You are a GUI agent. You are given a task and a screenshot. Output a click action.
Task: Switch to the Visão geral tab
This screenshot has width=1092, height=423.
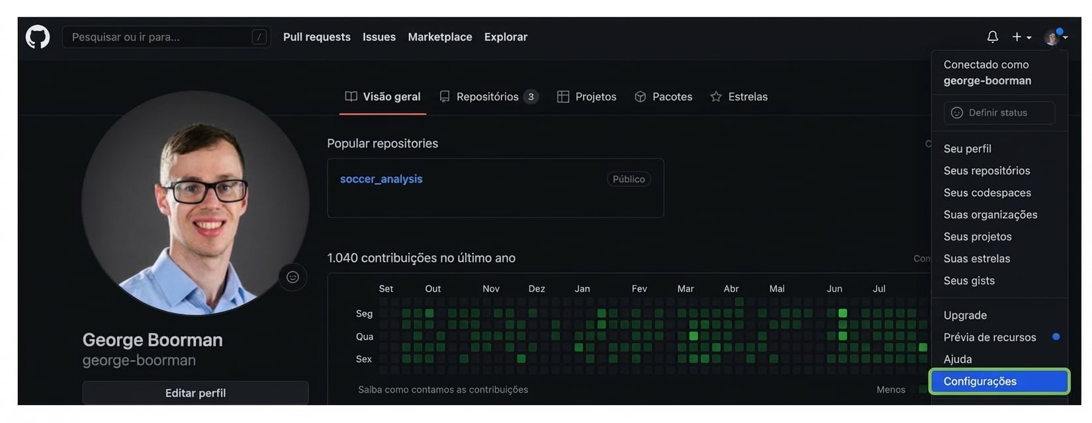[x=383, y=96]
